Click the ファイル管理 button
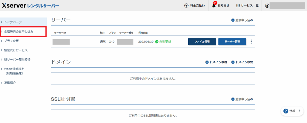This screenshot has width=307, height=123. pyautogui.click(x=202, y=42)
